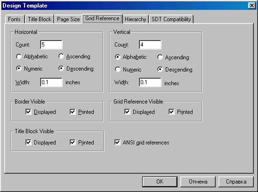Confirm the dialog with OK button
Image resolution: width=258 pixels, height=192 pixels.
click(160, 182)
